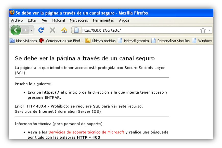This screenshot has width=222, height=148.
Task: Click the Información técnica (para personal de soporte) text
Action: point(58,124)
